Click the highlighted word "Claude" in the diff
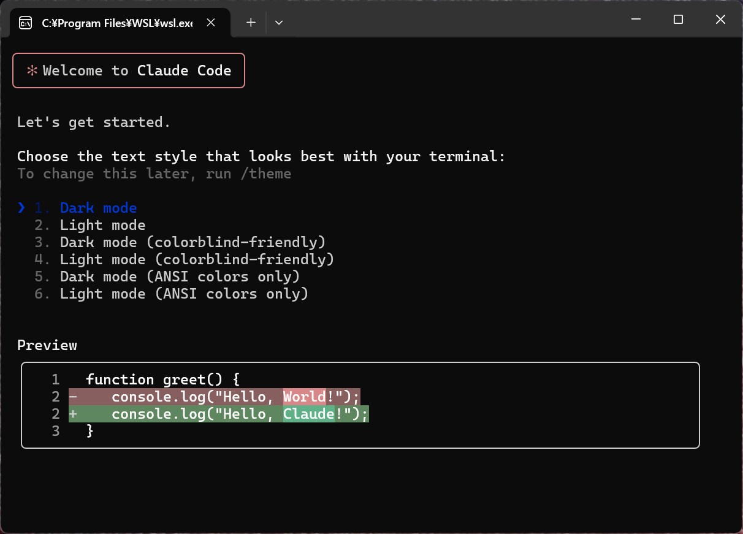Image resolution: width=743 pixels, height=534 pixels. pyautogui.click(x=309, y=414)
